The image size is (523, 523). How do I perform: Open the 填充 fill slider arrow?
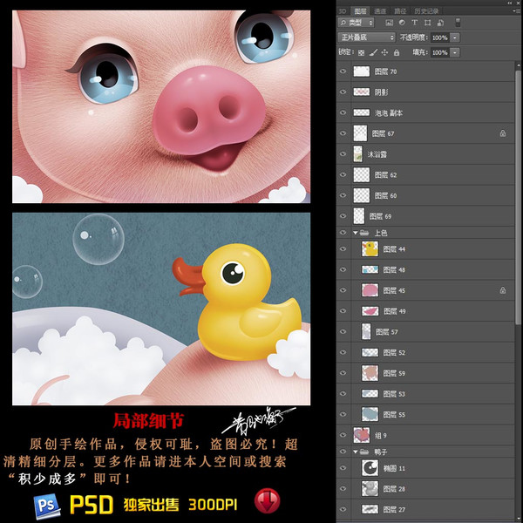(x=455, y=52)
